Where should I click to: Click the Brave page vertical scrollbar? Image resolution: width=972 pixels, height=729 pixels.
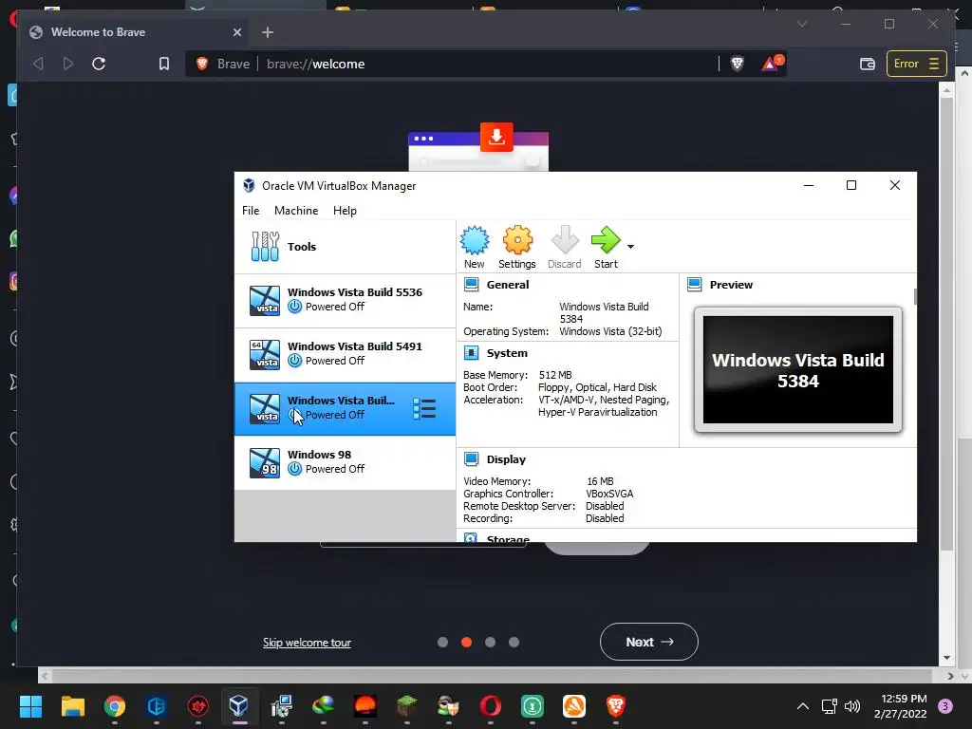(x=946, y=323)
